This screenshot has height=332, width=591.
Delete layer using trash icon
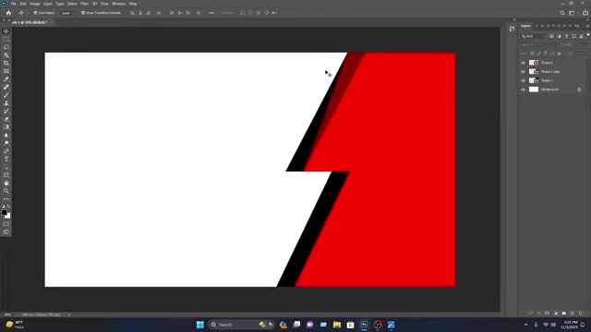(581, 314)
